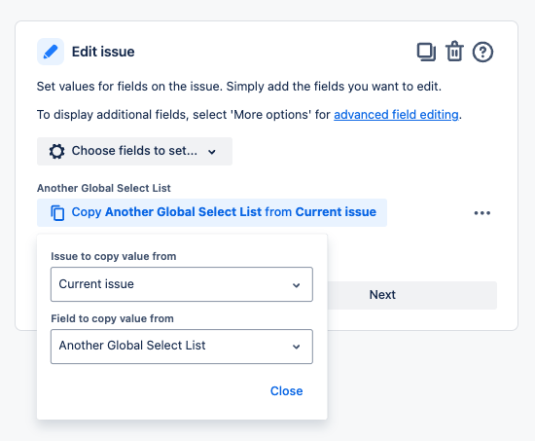Click the chevron next to Choose fields to set
The height and width of the screenshot is (441, 535).
tap(212, 152)
